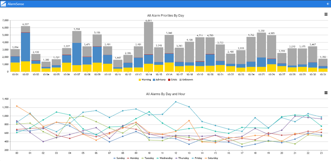Click the 7,000 y-axis label
Screen dimensions: 331x161
pos(5,20)
